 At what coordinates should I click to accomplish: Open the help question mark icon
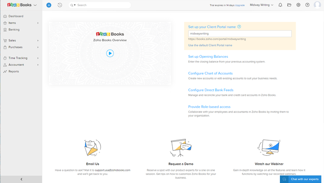click(307, 5)
